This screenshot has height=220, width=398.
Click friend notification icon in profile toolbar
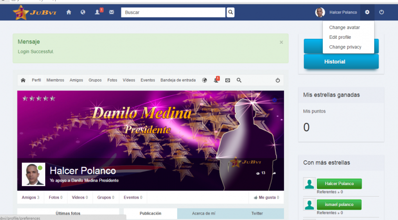pyautogui.click(x=216, y=80)
